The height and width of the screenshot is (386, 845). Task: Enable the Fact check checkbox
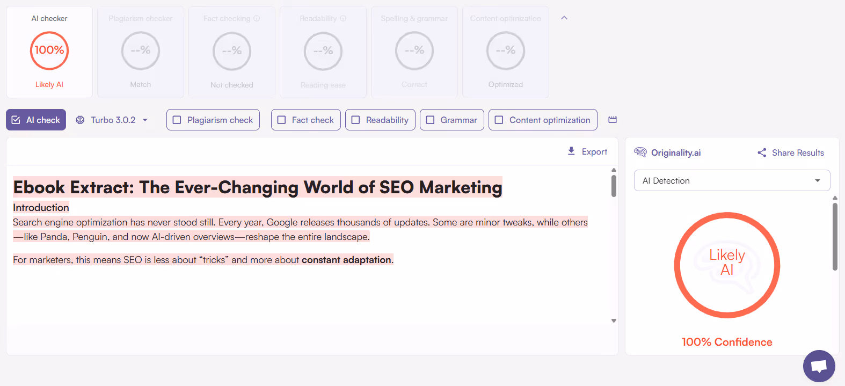click(x=281, y=120)
